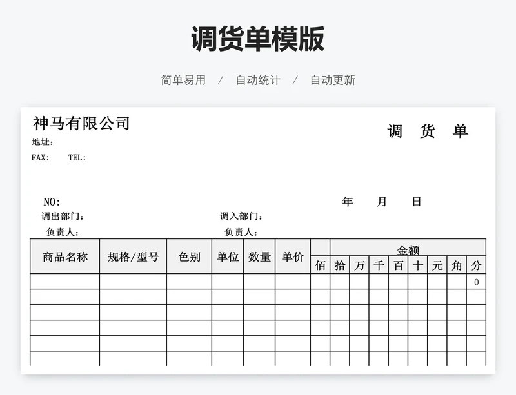Select the 色别 column header
Image resolution: width=516 pixels, height=395 pixels.
point(189,256)
